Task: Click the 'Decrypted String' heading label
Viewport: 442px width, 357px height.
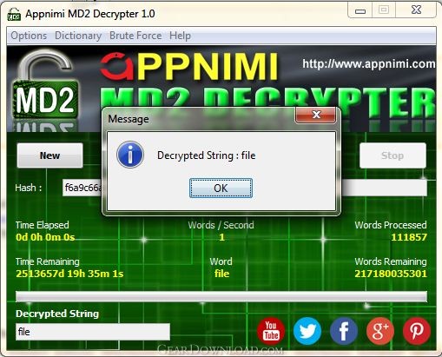Action: tap(57, 314)
